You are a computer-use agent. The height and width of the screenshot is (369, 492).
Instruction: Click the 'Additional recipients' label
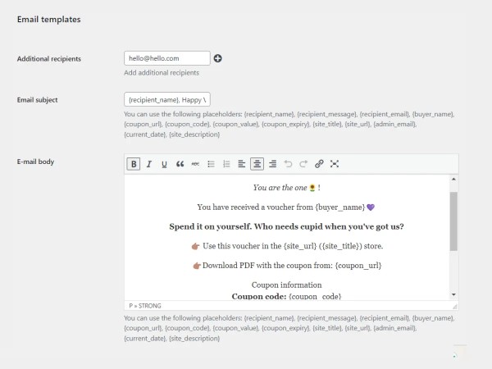pyautogui.click(x=49, y=59)
